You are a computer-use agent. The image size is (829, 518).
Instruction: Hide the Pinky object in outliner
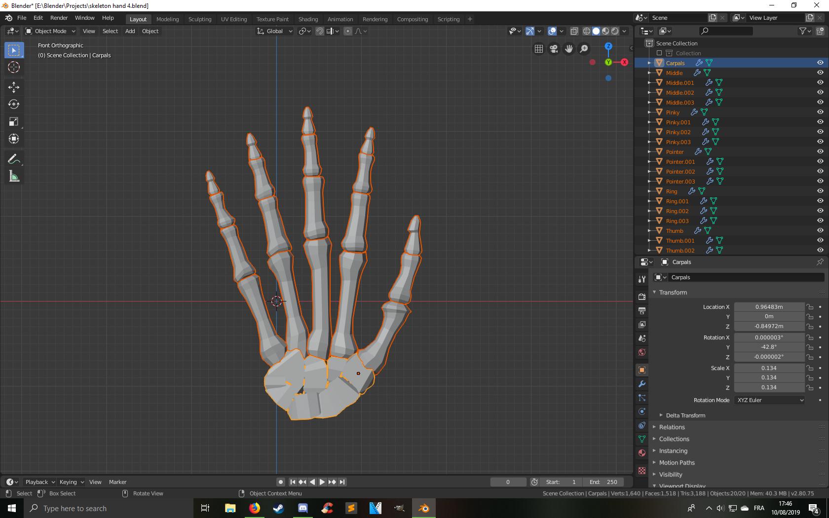[820, 112]
